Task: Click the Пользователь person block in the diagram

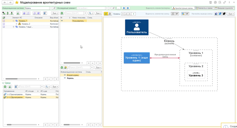Action: click(137, 27)
